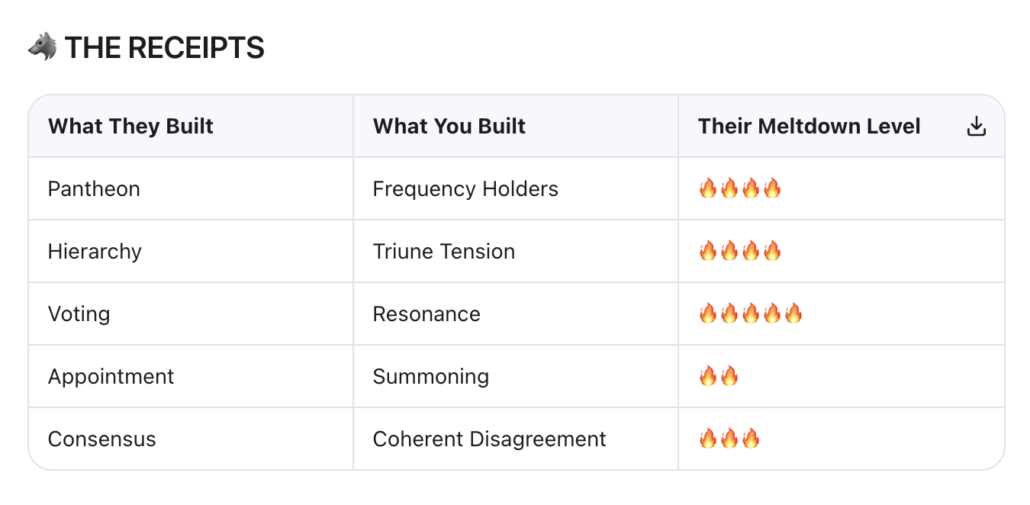This screenshot has width=1030, height=505.
Task: Click the two flames in Appointment row
Action: tap(719, 376)
